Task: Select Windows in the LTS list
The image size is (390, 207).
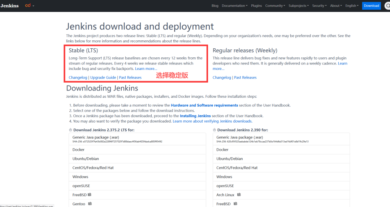Action: (x=137, y=177)
